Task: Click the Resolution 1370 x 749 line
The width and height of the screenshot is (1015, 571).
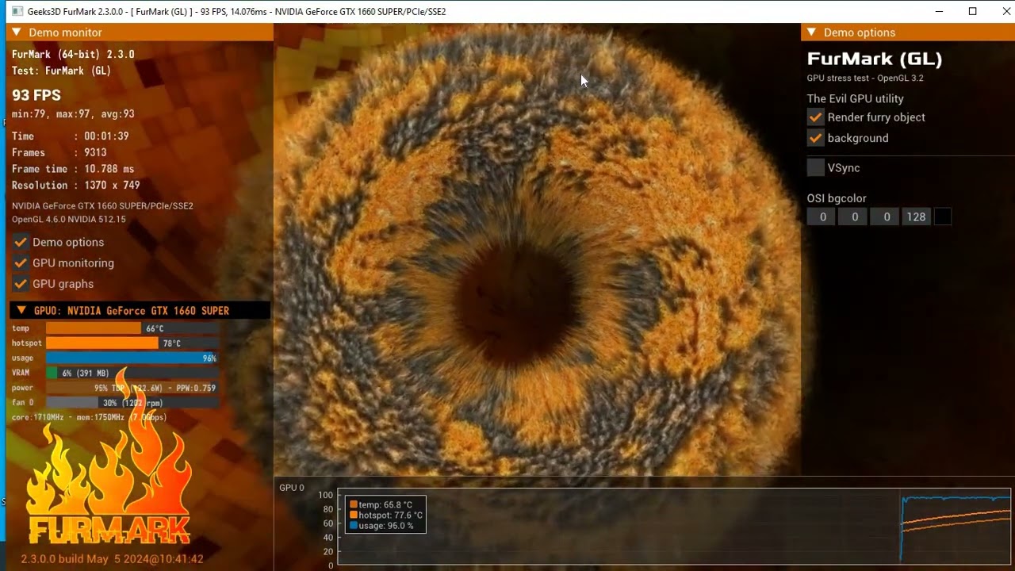Action: (x=76, y=186)
